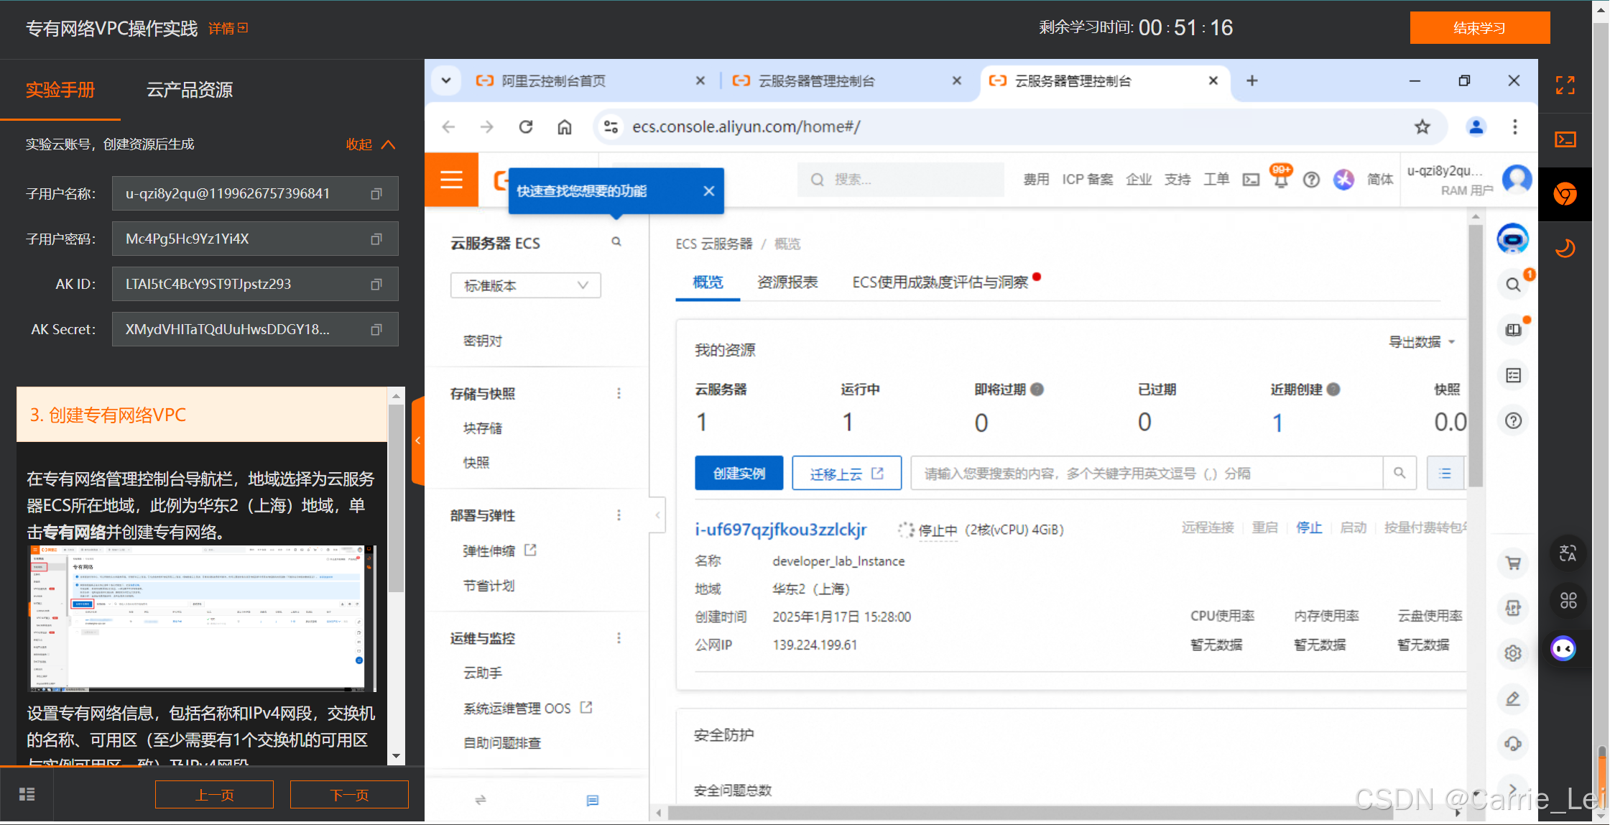
Task: Open 块存储 in ECS navigation
Action: 483,429
